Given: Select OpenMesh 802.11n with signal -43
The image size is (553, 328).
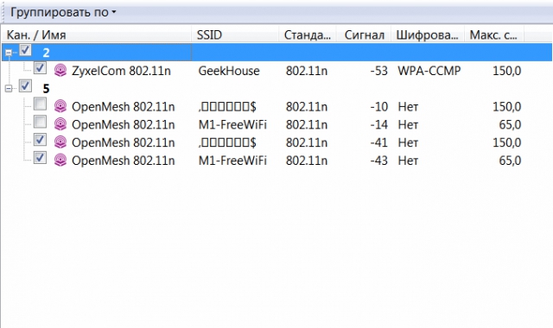Looking at the screenshot, I should tap(123, 161).
